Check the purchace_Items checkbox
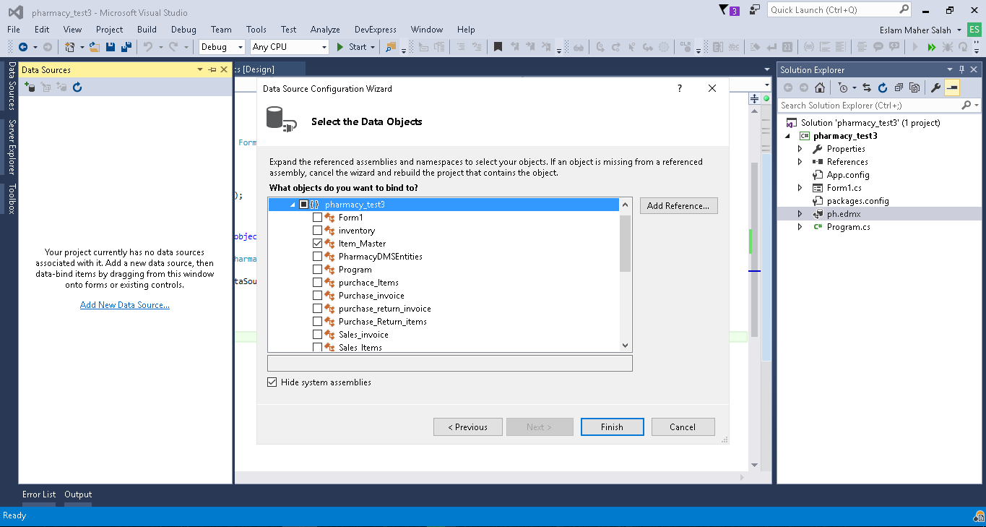Screen dimensions: 986x527 [x=317, y=283]
